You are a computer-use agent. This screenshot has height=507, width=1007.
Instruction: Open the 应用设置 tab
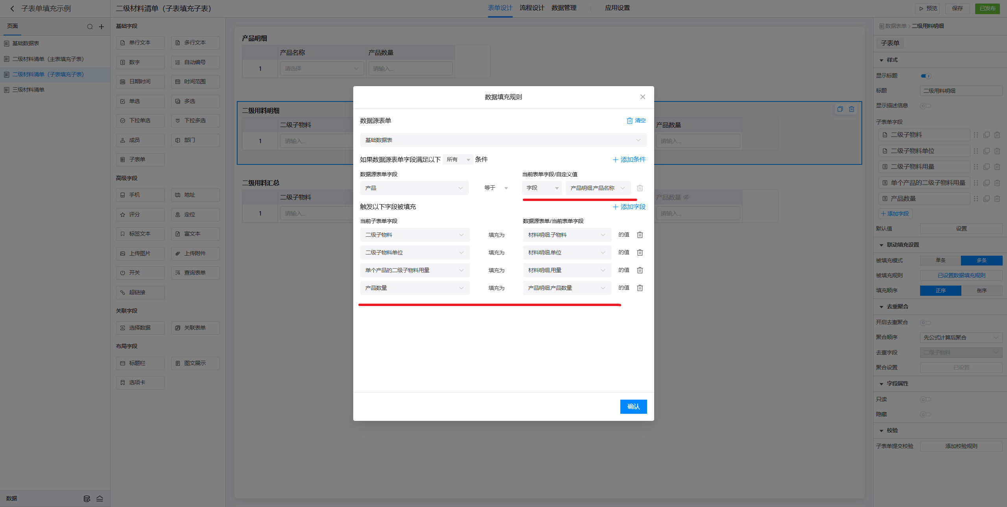(617, 8)
